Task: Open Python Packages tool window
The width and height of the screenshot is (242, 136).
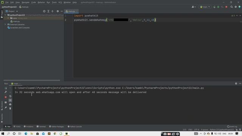Action: pos(56,127)
